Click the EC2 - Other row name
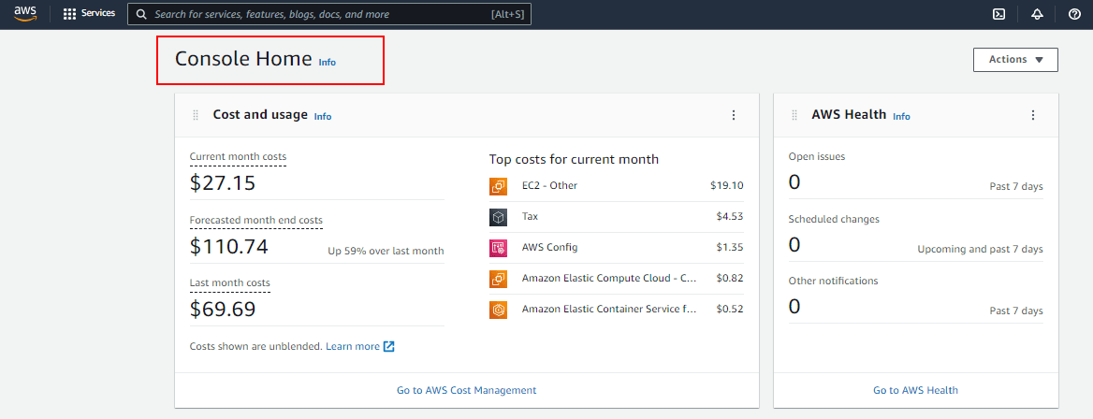 point(549,185)
